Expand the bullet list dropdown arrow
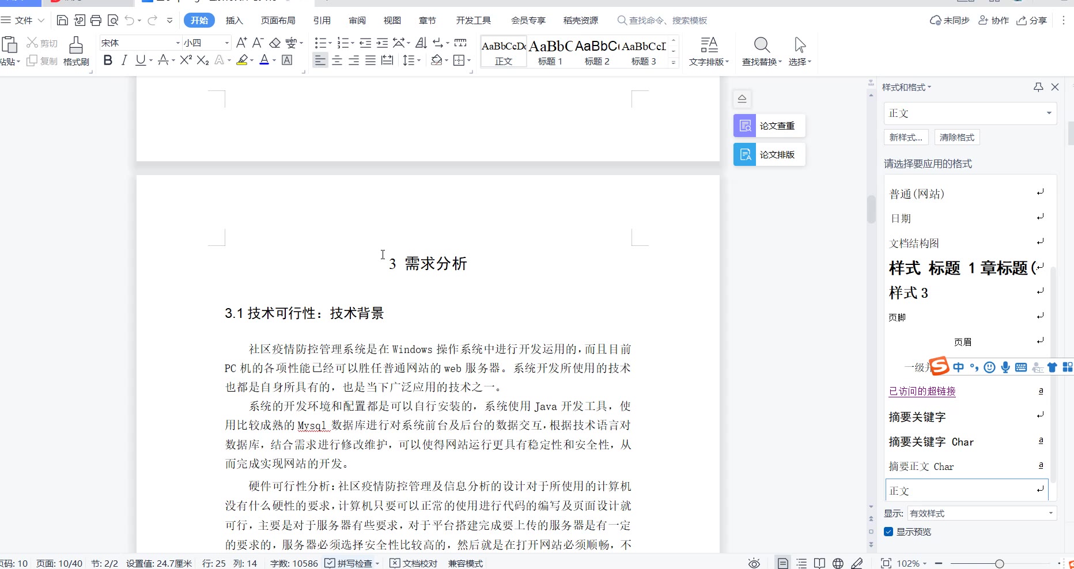Image resolution: width=1074 pixels, height=569 pixels. pyautogui.click(x=330, y=43)
